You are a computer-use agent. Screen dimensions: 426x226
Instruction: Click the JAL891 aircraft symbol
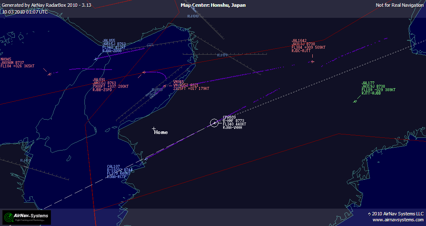144,72
